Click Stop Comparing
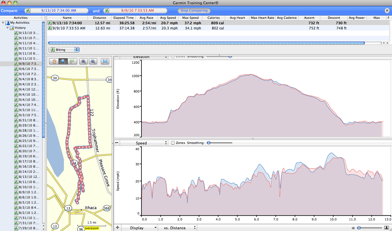 [x=194, y=10]
